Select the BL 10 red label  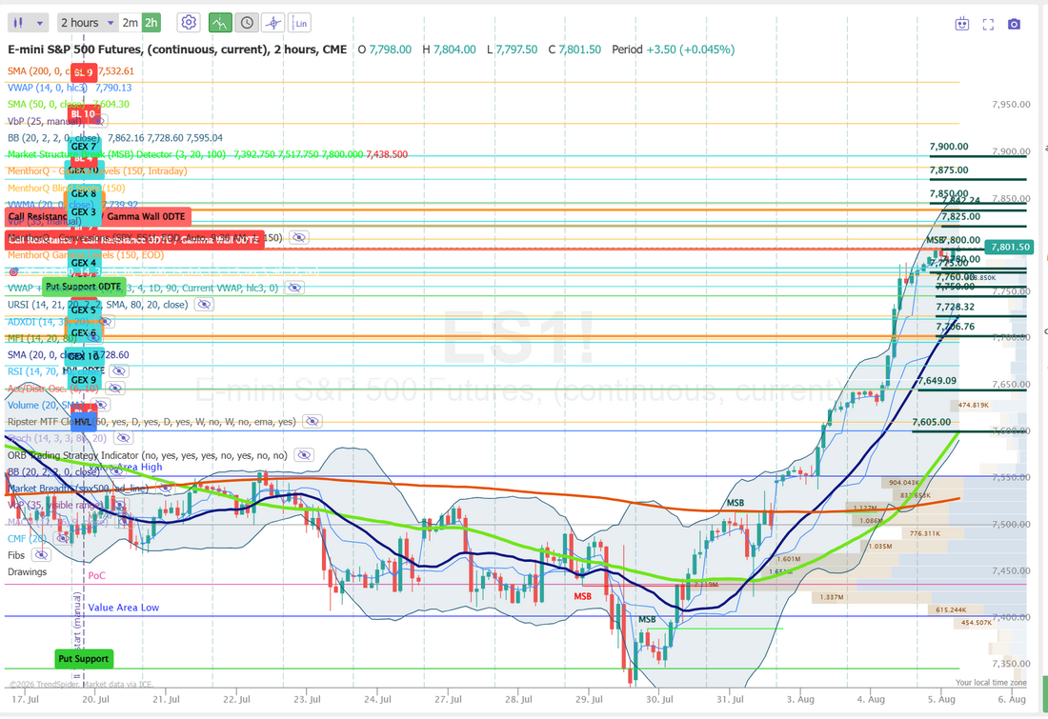(84, 114)
